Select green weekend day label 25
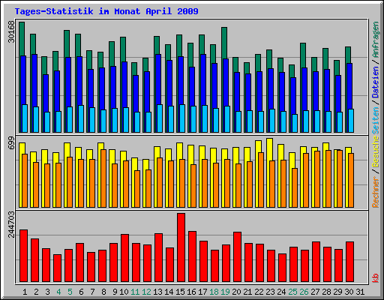 pyautogui.click(x=292, y=292)
